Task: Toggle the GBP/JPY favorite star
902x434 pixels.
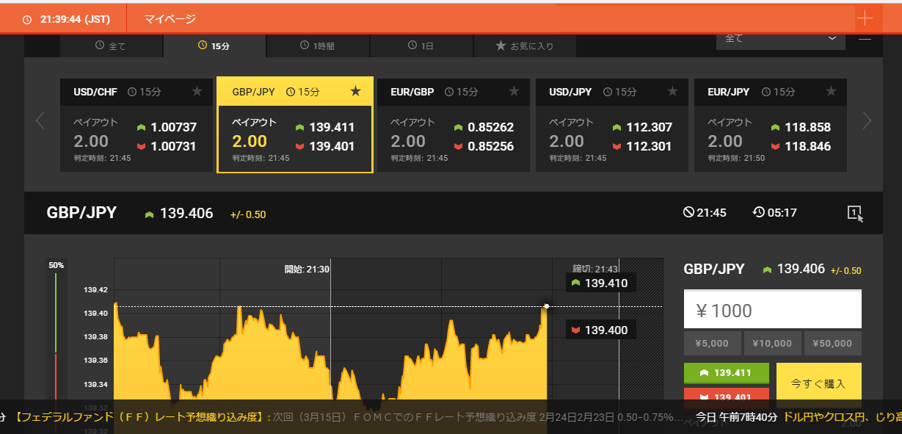Action: pos(356,92)
